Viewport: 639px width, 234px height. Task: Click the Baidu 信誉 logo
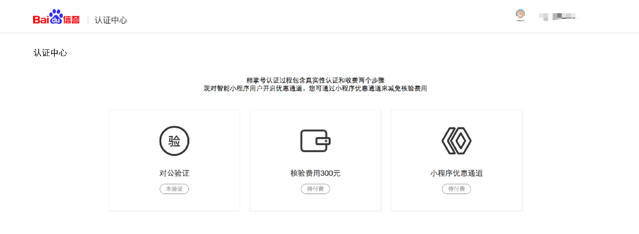point(56,17)
